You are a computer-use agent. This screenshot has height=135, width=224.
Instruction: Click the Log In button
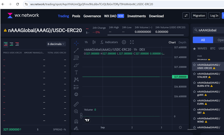214,16
